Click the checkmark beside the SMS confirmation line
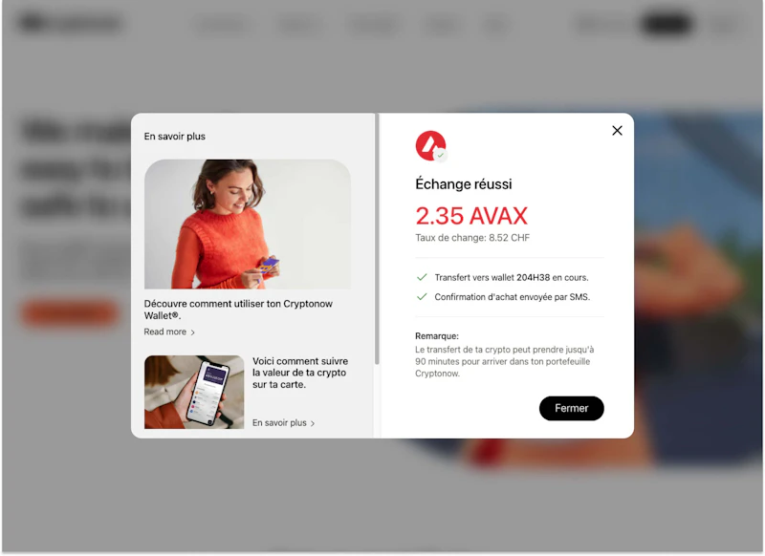This screenshot has width=765, height=556. pyautogui.click(x=422, y=297)
